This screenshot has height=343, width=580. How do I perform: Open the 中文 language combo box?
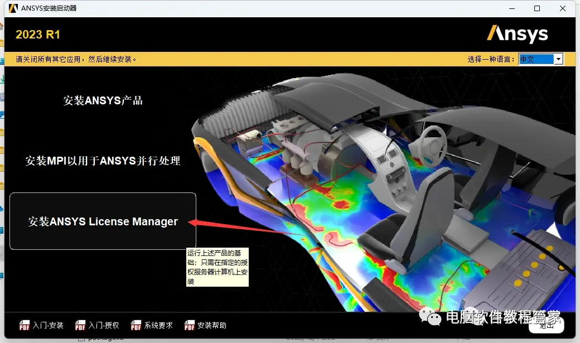click(541, 59)
